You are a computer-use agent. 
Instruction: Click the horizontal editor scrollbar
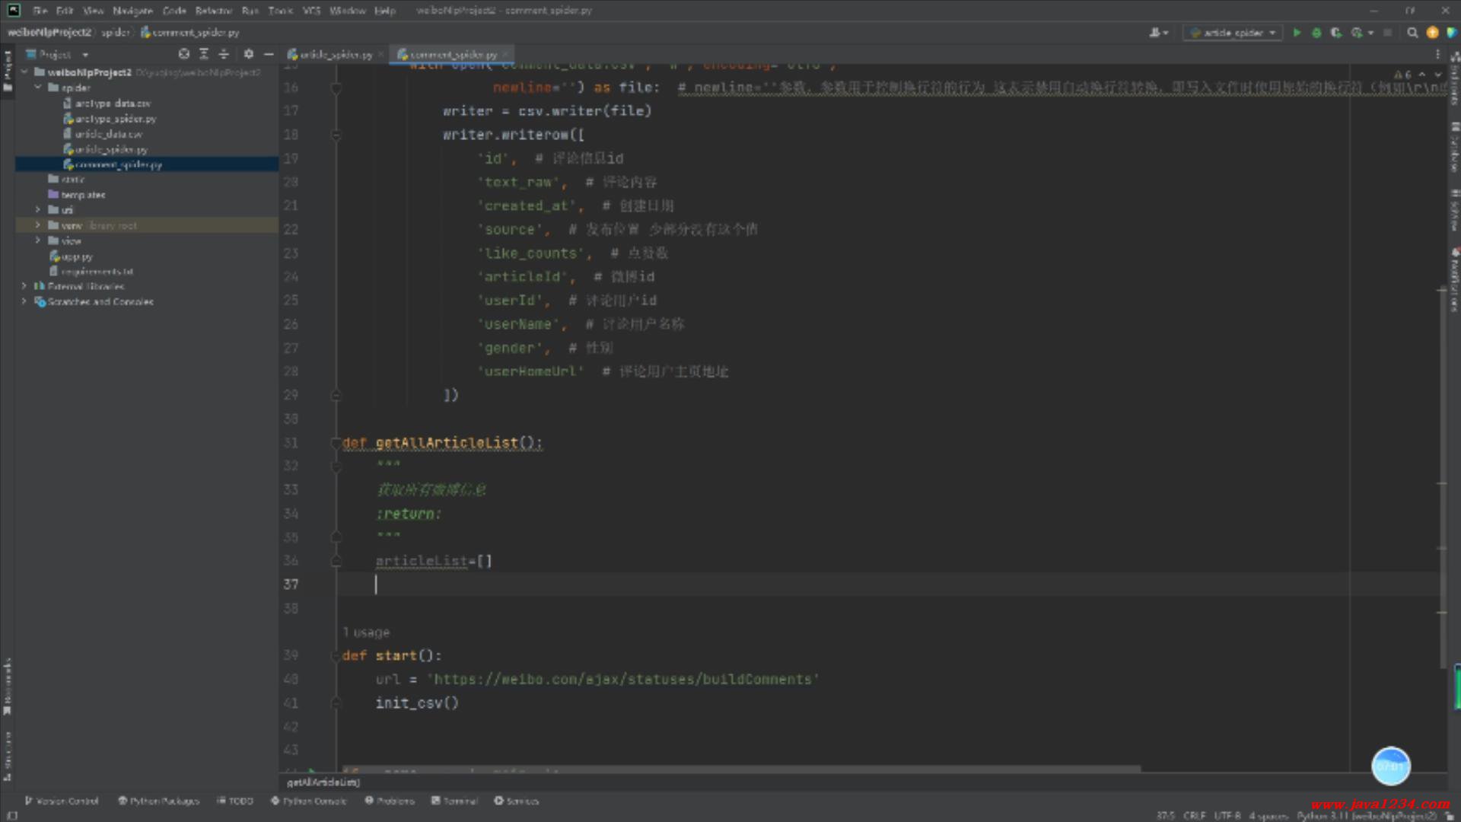click(x=740, y=769)
